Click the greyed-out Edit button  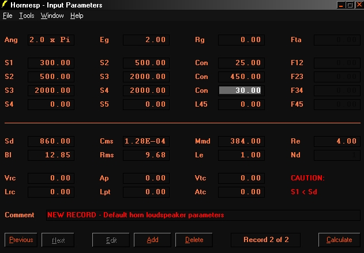111,240
